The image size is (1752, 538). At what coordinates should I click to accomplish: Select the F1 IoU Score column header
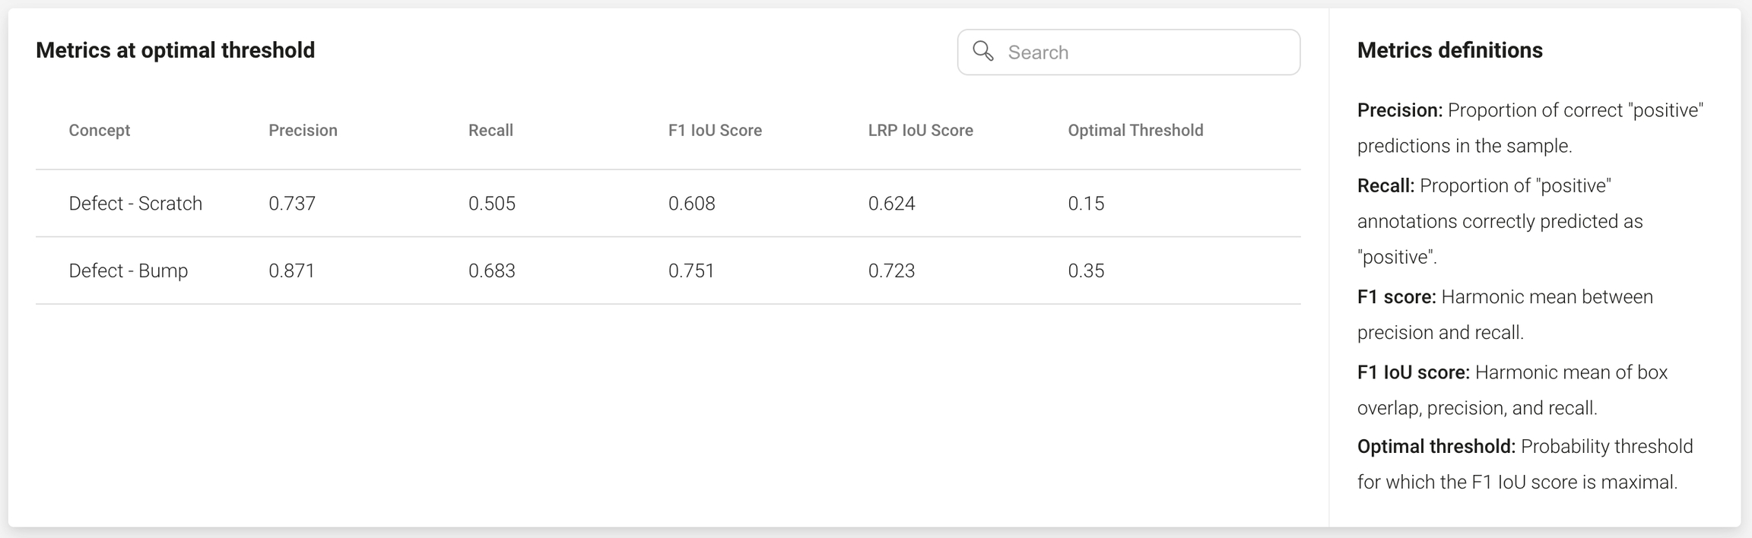click(x=715, y=131)
